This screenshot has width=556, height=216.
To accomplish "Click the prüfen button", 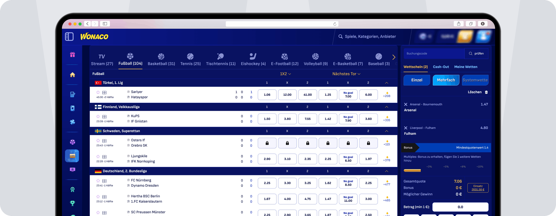I will [x=476, y=53].
